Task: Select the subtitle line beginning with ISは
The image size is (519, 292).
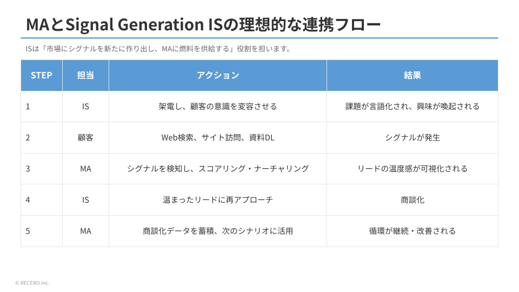Action: [158, 49]
